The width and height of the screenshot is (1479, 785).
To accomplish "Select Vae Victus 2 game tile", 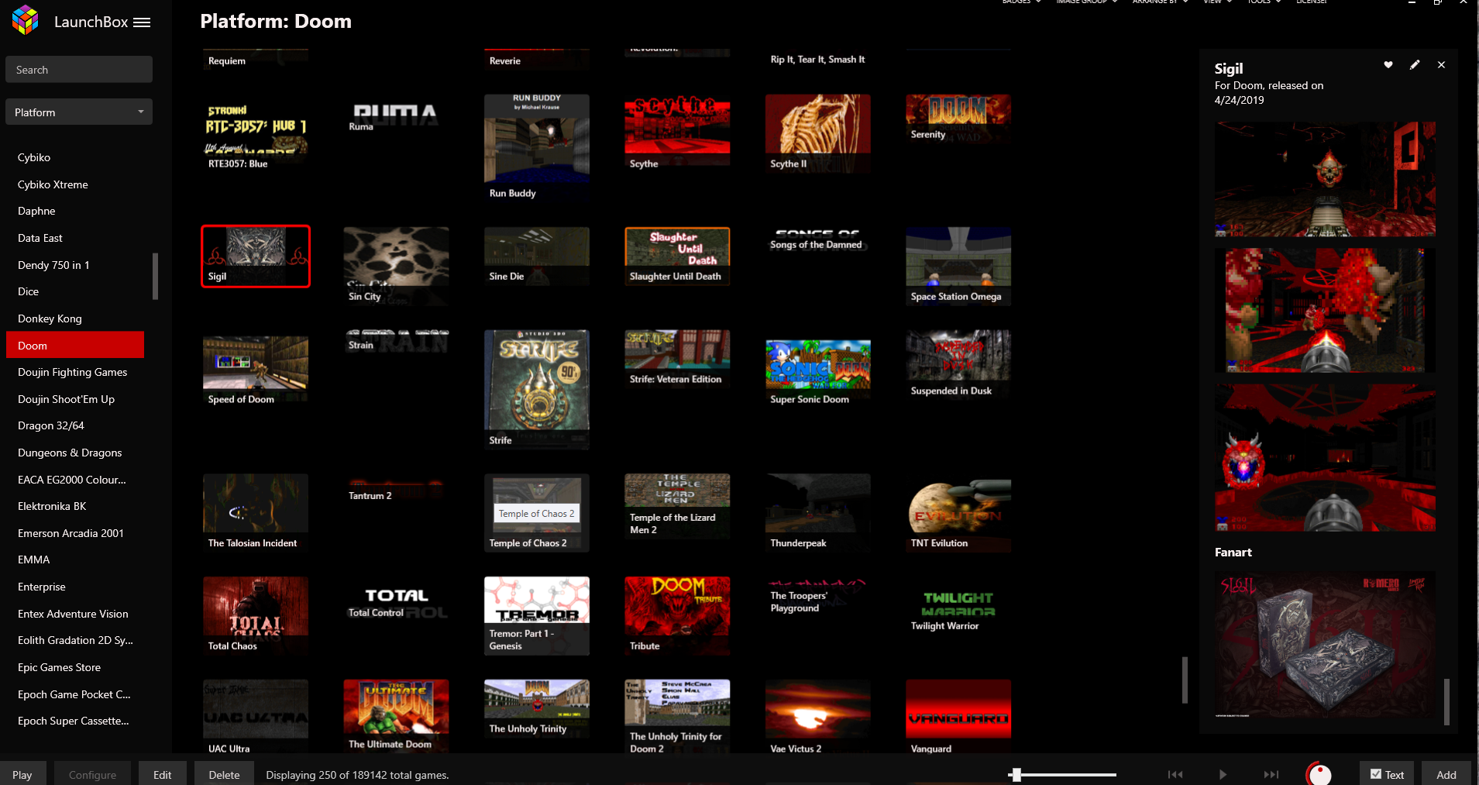I will point(818,716).
